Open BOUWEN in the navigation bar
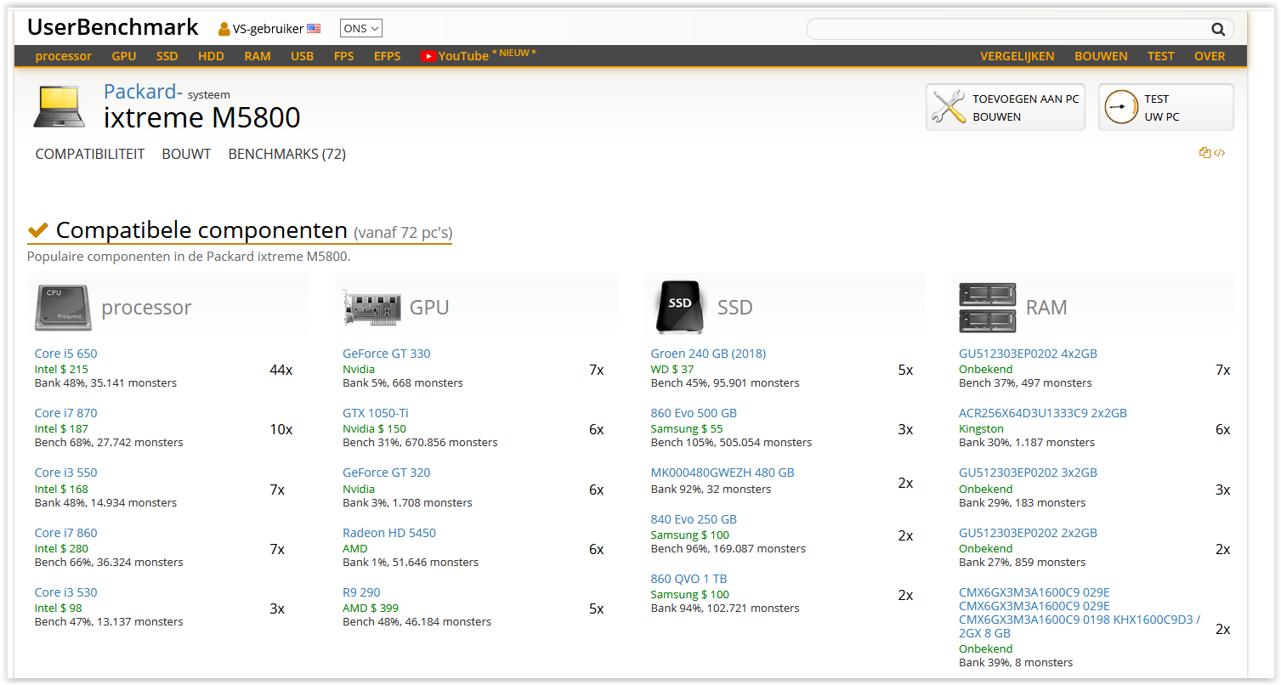Viewport: 1281px width, 685px height. 1101,56
